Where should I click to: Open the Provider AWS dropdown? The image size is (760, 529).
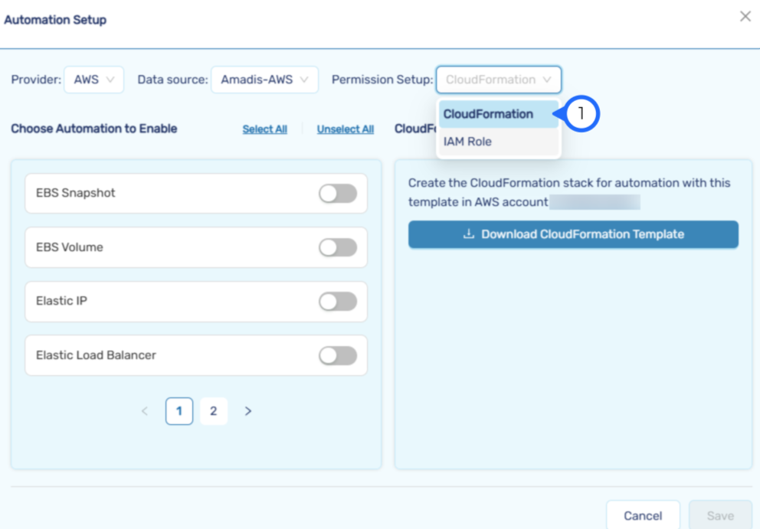(x=93, y=80)
